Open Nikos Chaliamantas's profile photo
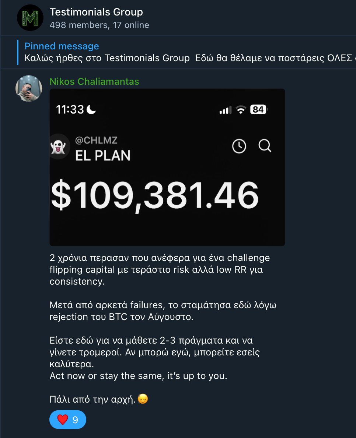The image size is (356, 438). tap(28, 88)
